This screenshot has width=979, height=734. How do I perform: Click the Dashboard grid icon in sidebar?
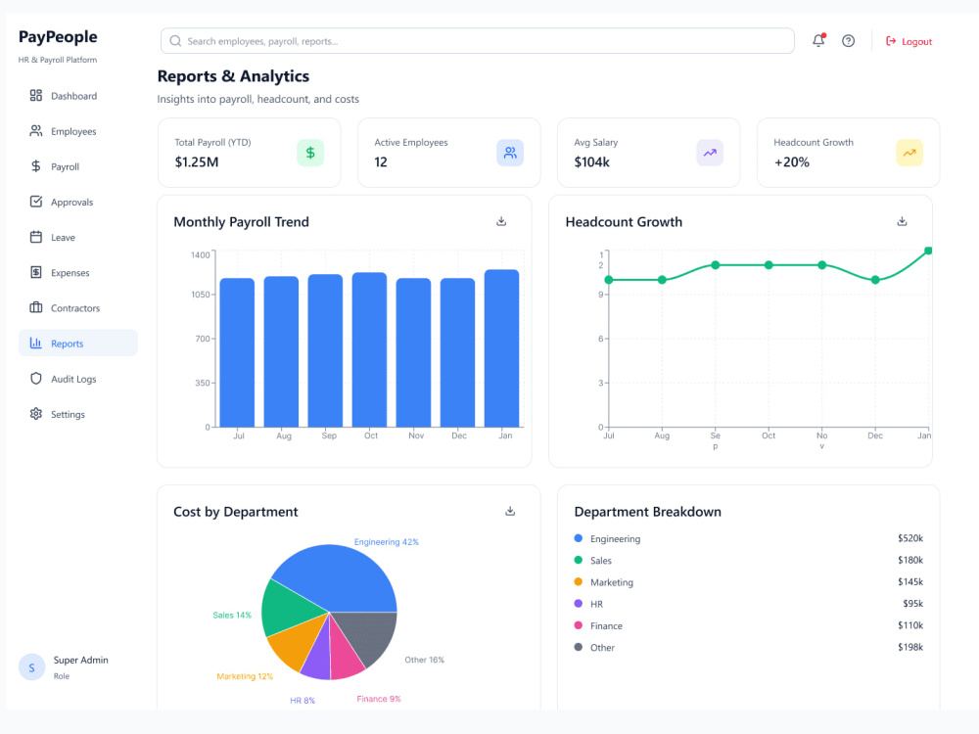36,96
